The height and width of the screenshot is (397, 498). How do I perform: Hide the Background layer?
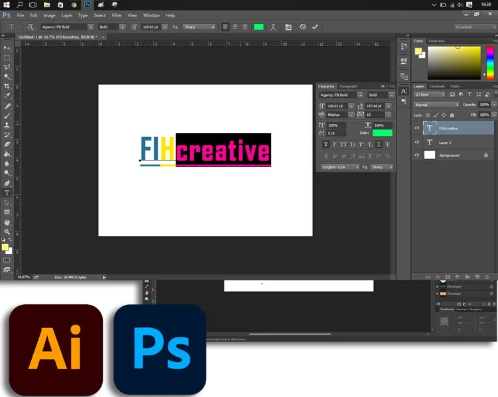[x=417, y=155]
